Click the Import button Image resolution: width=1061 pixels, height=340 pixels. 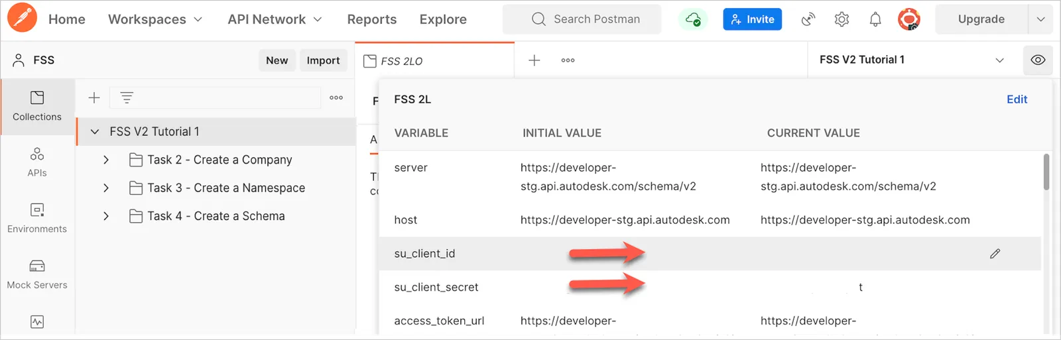point(323,60)
